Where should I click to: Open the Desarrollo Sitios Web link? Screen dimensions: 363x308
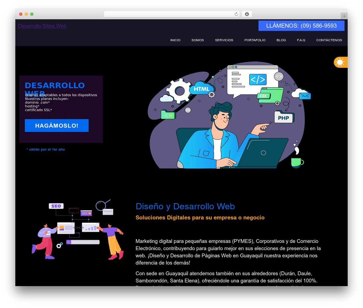coord(42,26)
